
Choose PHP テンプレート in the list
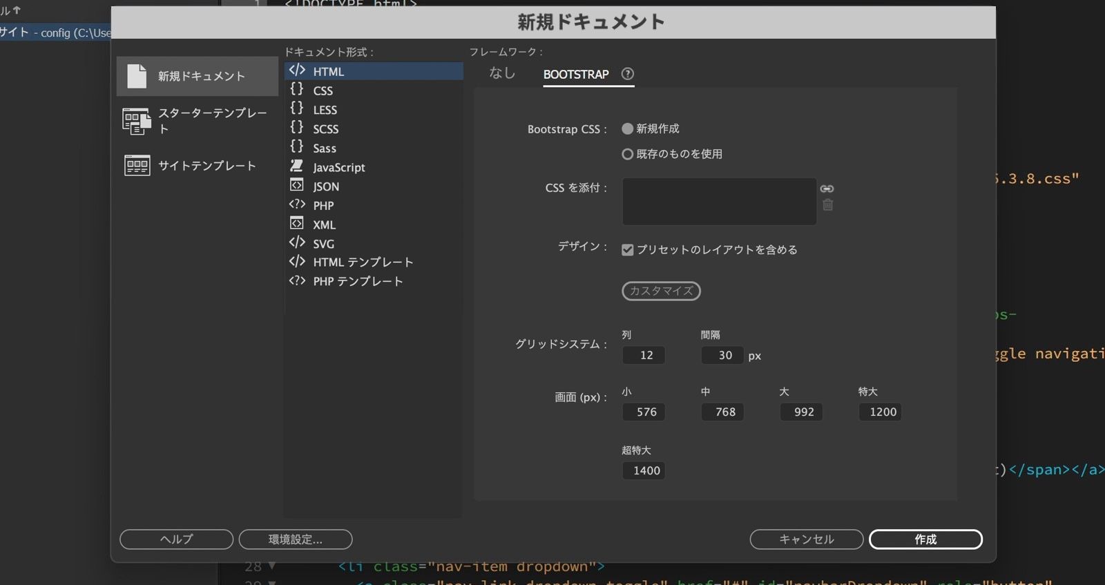pos(374,281)
